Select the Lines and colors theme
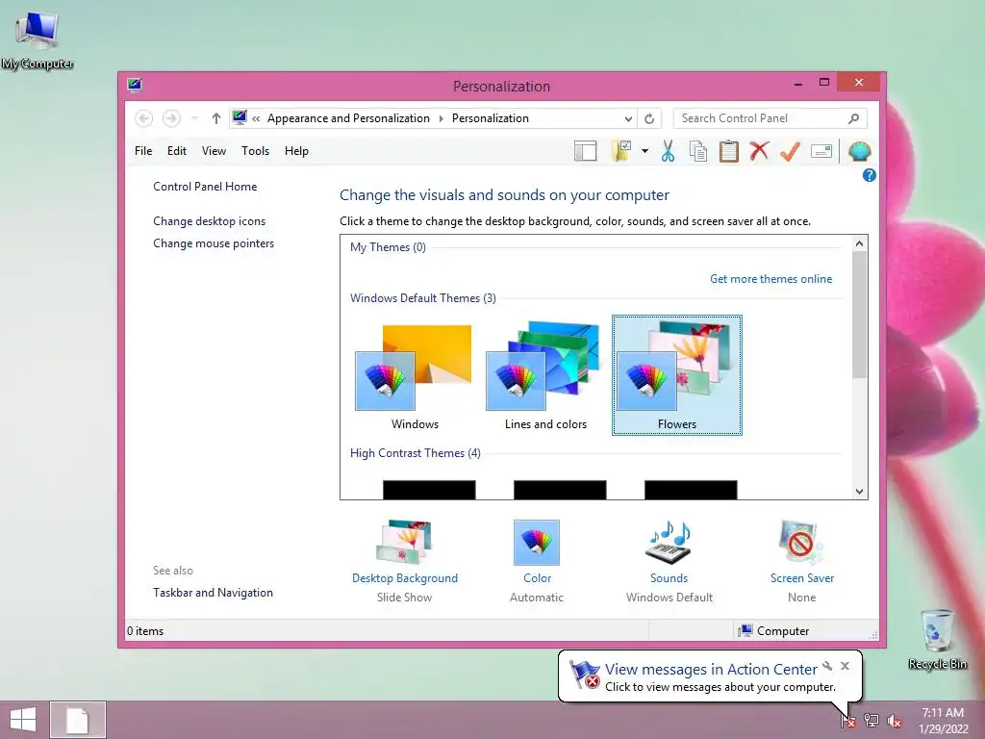Image resolution: width=985 pixels, height=739 pixels. pyautogui.click(x=545, y=376)
